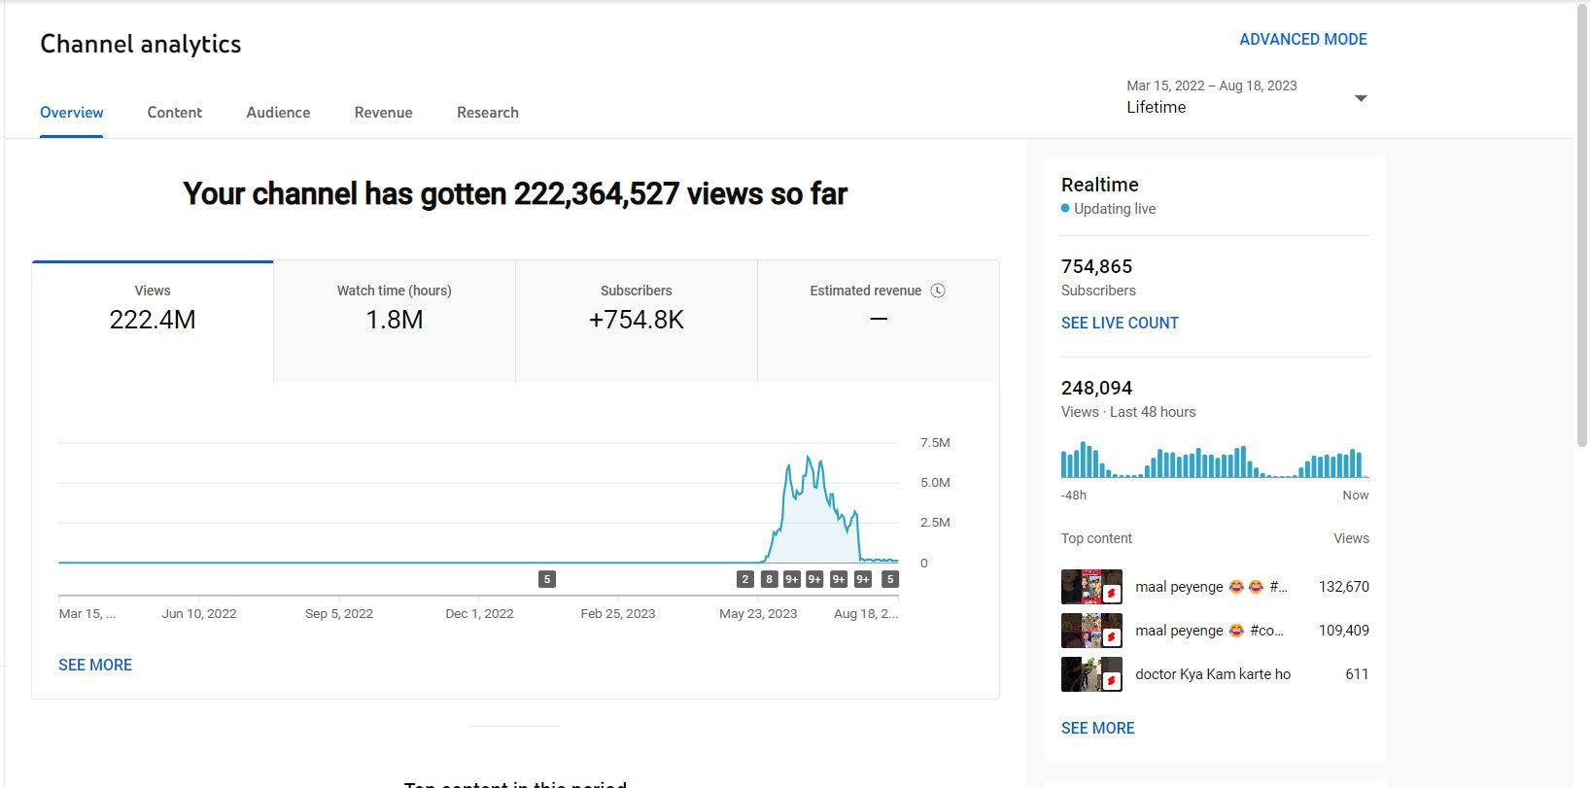Open Advanced Mode
The height and width of the screenshot is (788, 1590).
(1302, 40)
